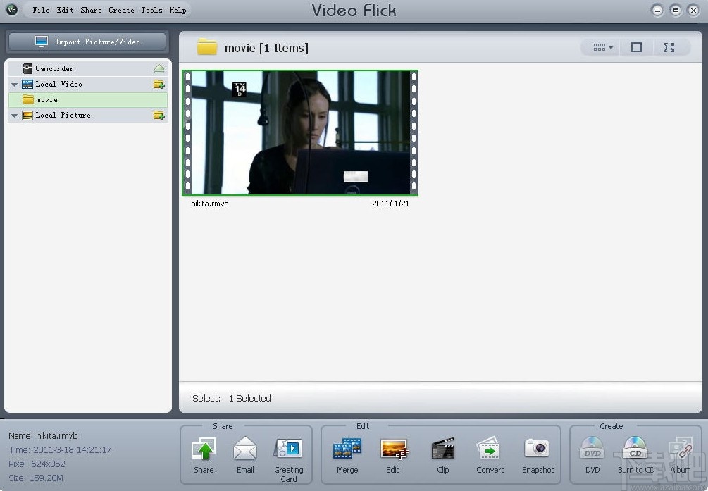
Task: Open the Convert tool
Action: pos(490,449)
